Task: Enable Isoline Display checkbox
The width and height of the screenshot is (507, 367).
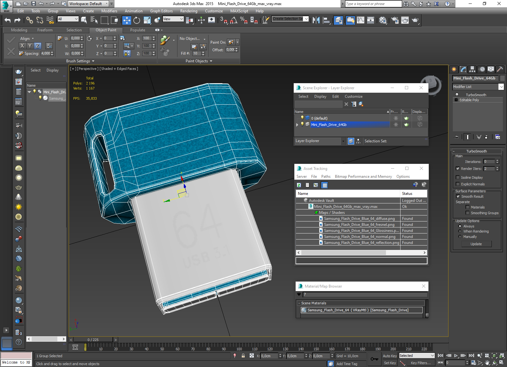Action: point(458,177)
